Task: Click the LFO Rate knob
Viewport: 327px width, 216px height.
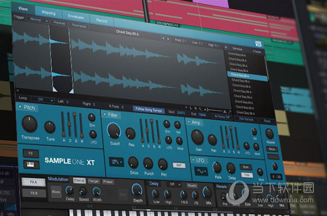Action: click(217, 167)
